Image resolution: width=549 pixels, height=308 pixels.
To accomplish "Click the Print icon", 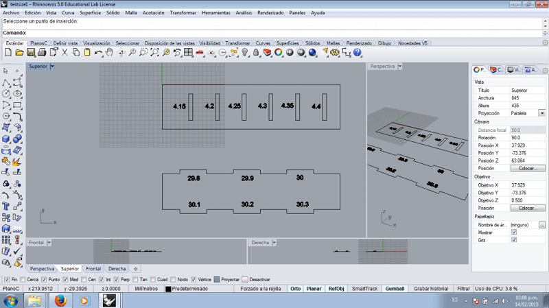I will click(42, 53).
